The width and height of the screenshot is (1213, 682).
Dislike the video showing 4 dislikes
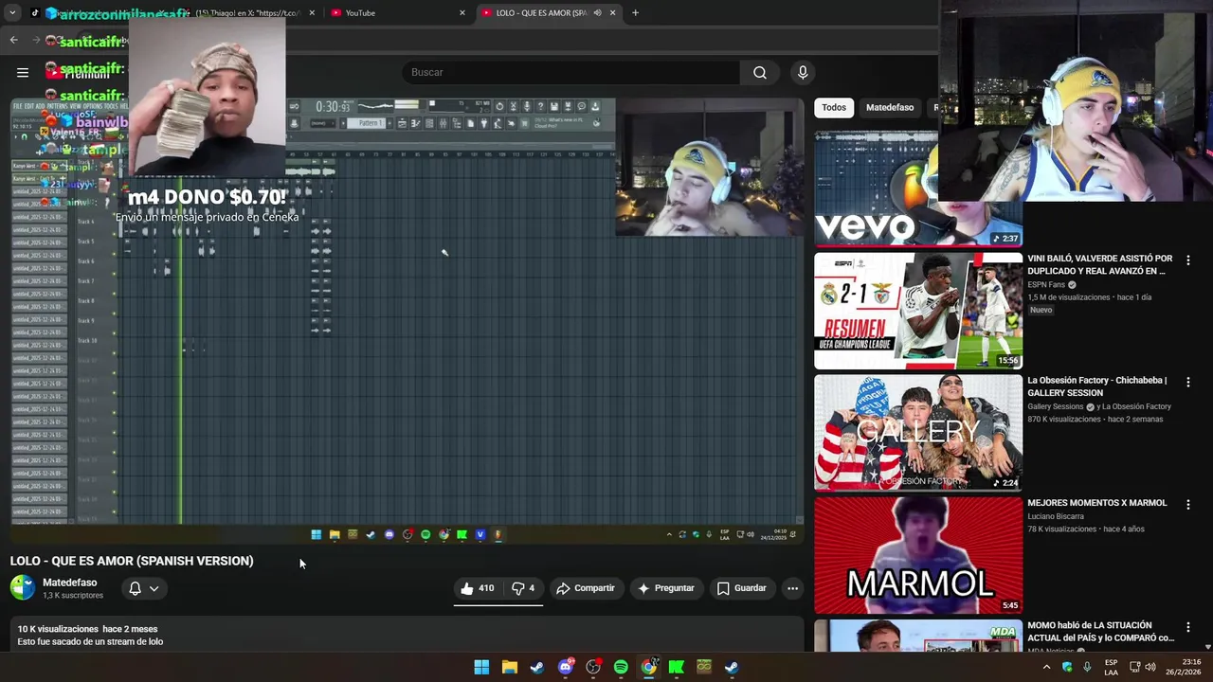coord(523,588)
